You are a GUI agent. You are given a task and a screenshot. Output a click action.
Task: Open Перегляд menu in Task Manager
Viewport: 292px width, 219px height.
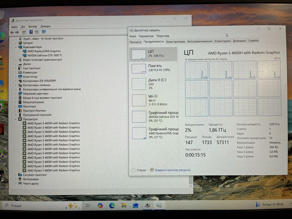pos(162,36)
